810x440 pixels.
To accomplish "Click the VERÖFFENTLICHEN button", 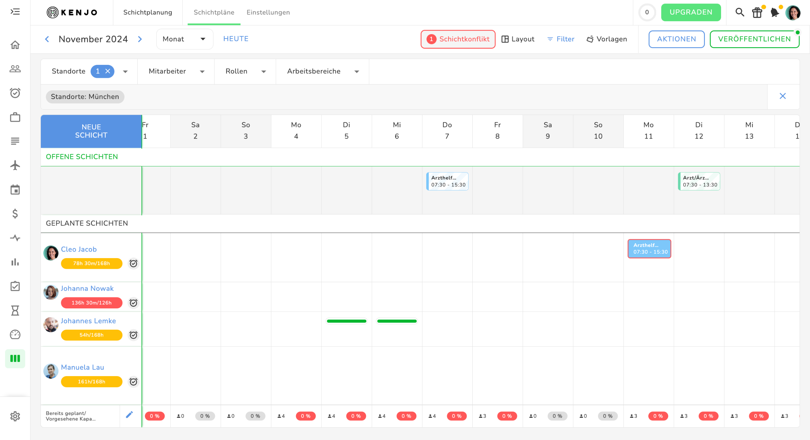I will pos(754,39).
